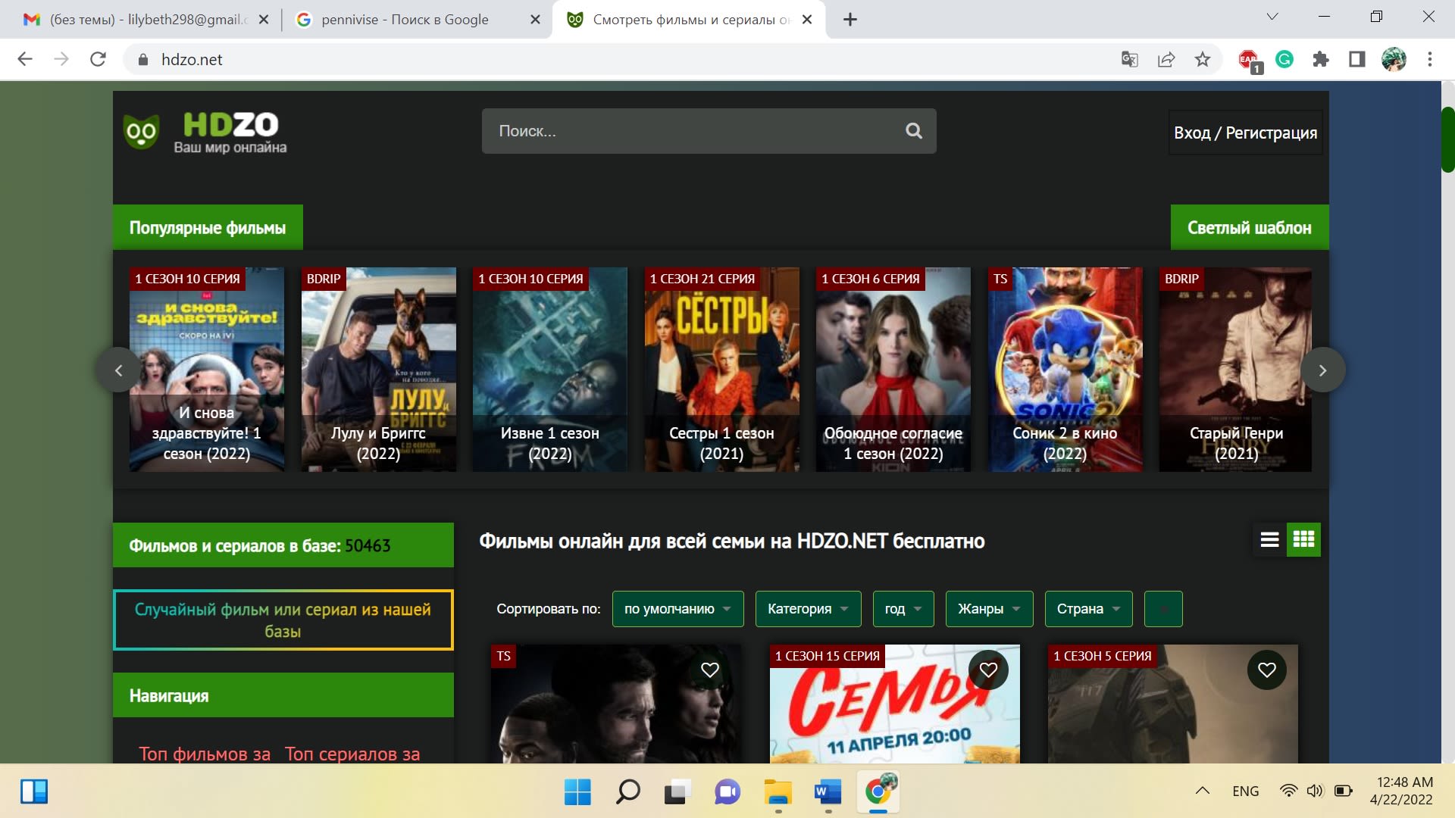Screen dimensions: 1455x818
Task: Click Вход / Регистрация button
Action: click(1245, 133)
